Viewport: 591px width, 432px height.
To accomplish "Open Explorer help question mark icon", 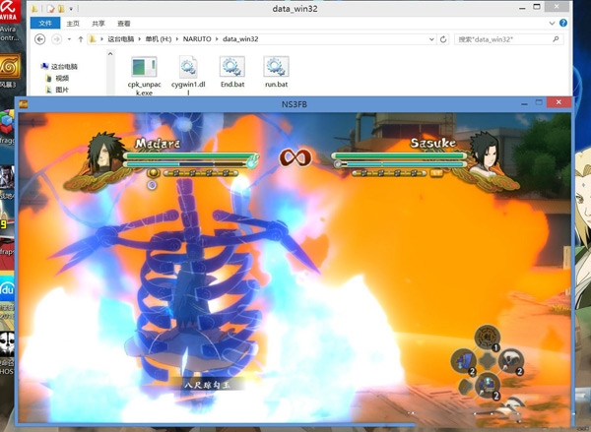I will click(563, 23).
